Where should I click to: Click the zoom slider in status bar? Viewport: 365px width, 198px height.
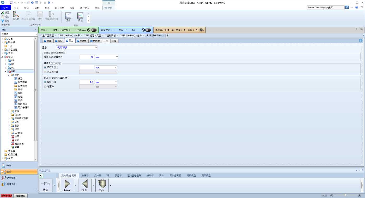click(345, 195)
